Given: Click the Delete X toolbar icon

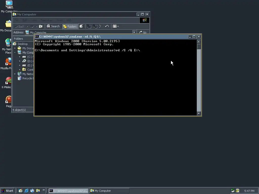Looking at the screenshot, I should click(101, 26).
